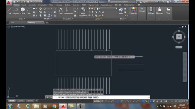Click the Move tool in Modify panel
The width and height of the screenshot is (195, 109).
(41, 9)
